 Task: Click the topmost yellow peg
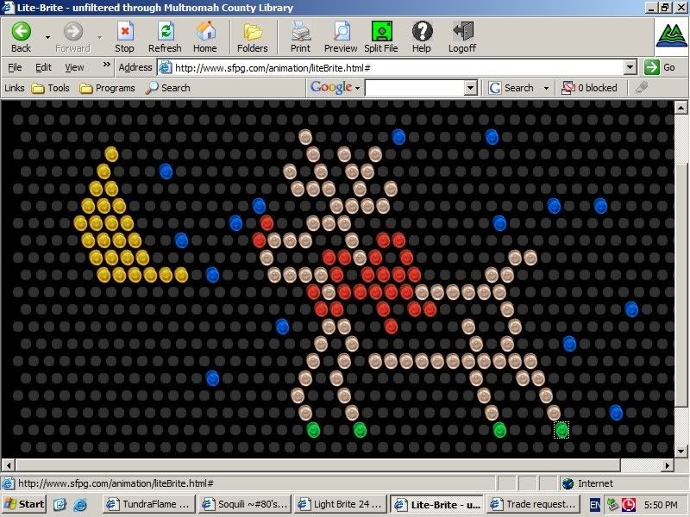pyautogui.click(x=111, y=154)
